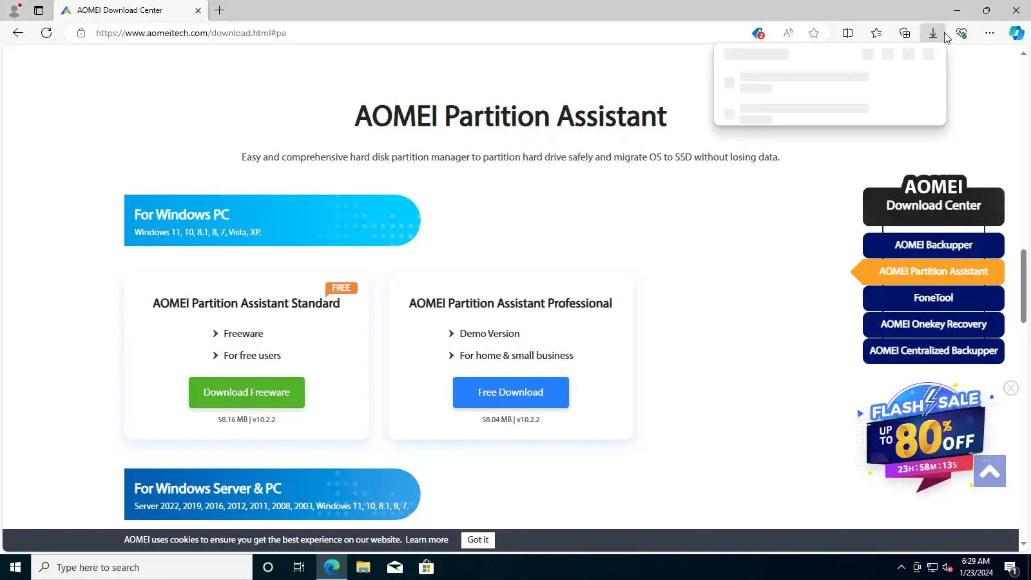Accept cookies with Got it
The width and height of the screenshot is (1031, 580).
pyautogui.click(x=478, y=540)
